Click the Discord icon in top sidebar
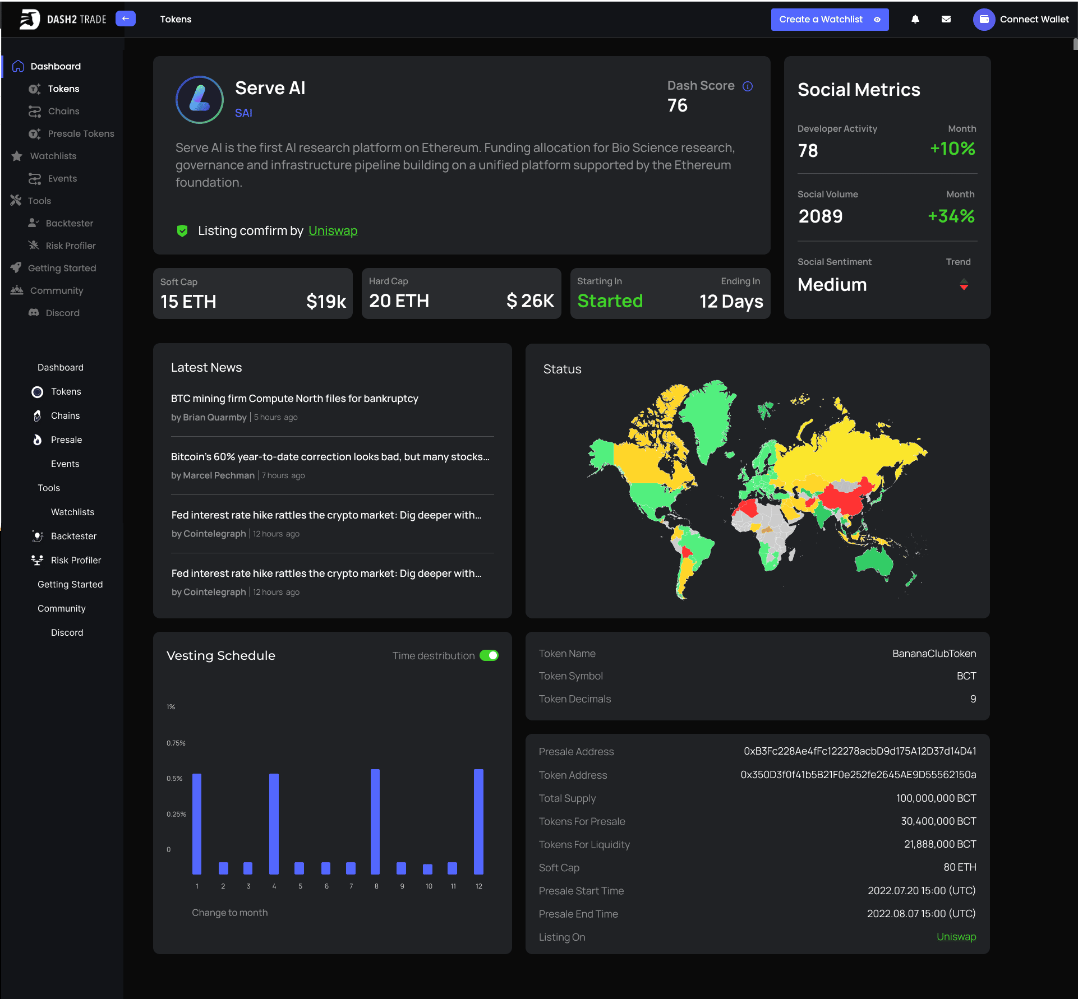The width and height of the screenshot is (1078, 999). (x=34, y=313)
